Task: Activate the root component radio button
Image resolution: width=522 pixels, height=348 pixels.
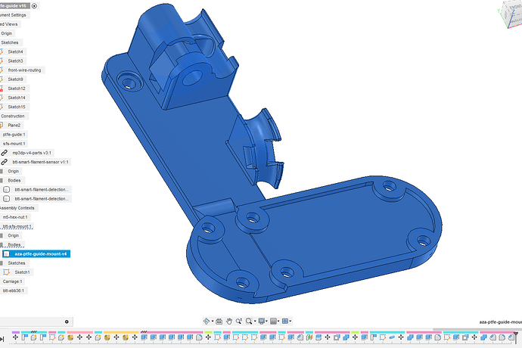Action: click(x=34, y=6)
